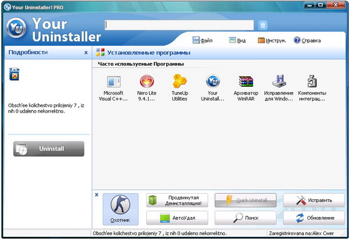
Task: Click the search input field at top
Action: [x=179, y=25]
